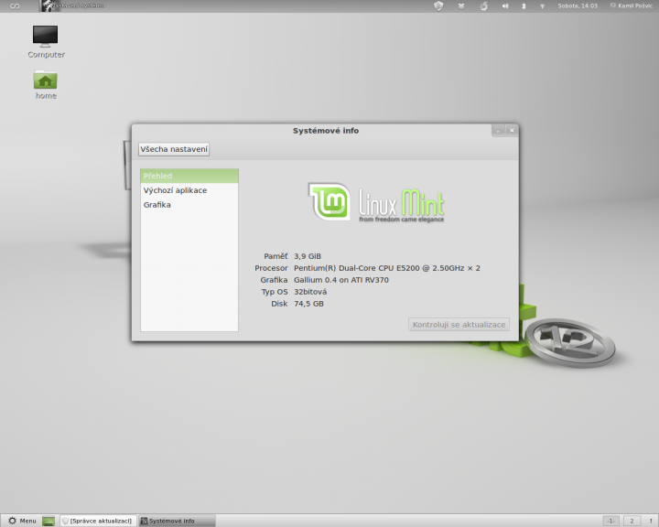Click the disk value 74,5 GB
Viewport: 659px width, 527px height.
click(x=309, y=304)
